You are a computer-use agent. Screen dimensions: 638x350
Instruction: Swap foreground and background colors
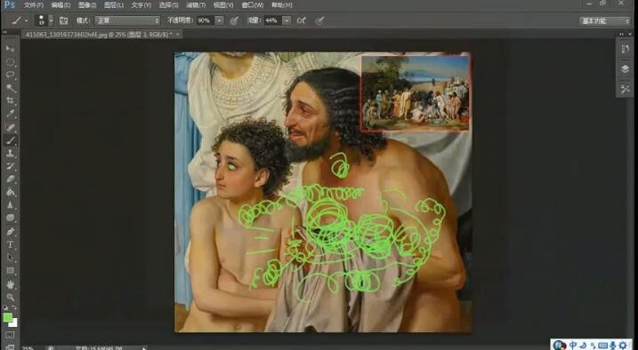point(14,307)
